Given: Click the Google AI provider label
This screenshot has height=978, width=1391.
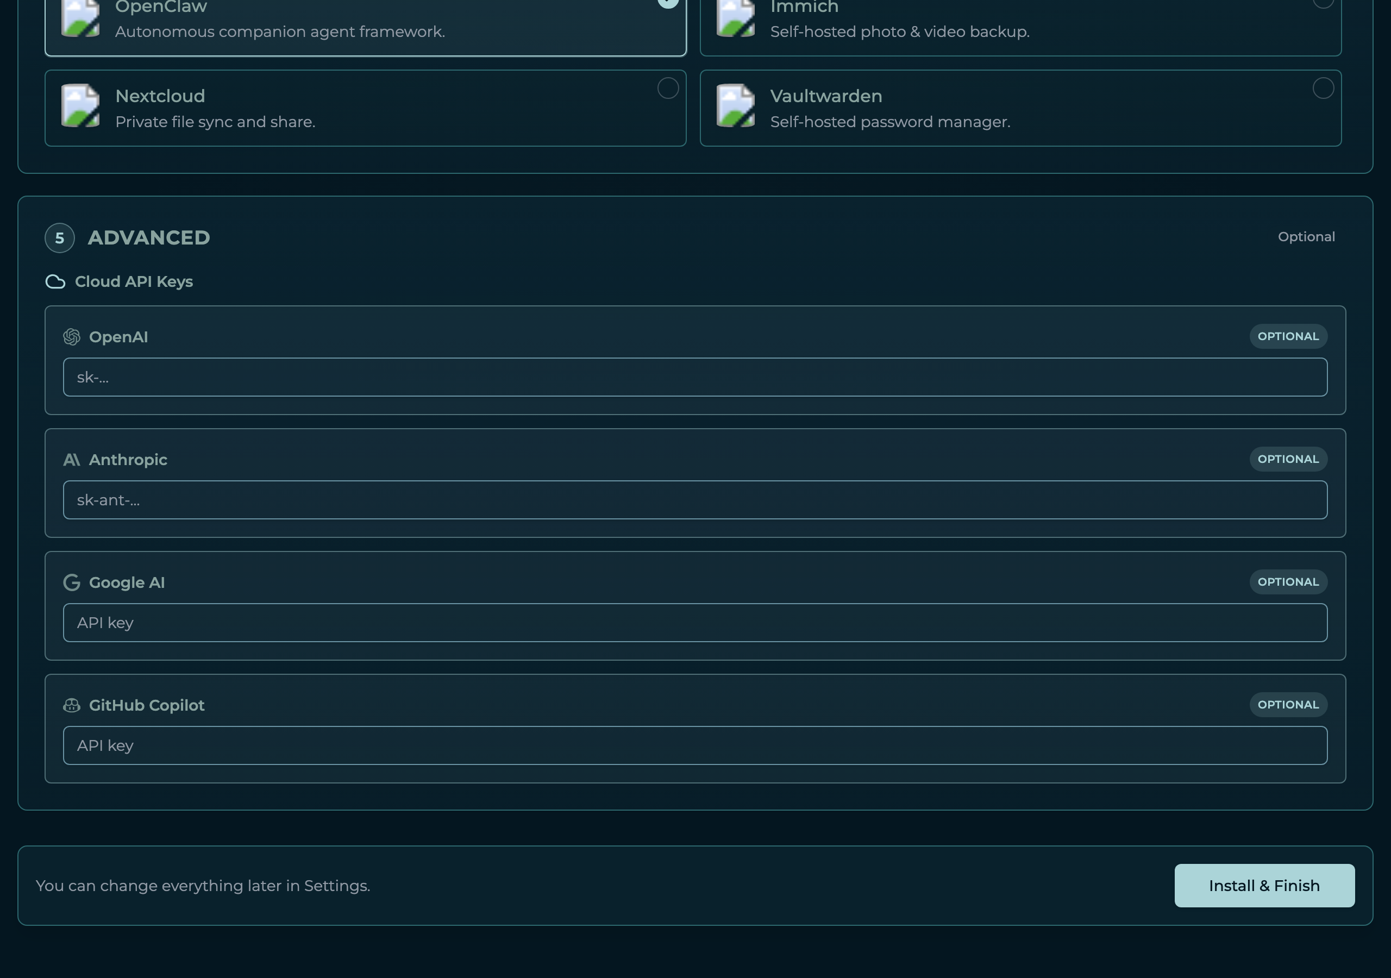Looking at the screenshot, I should coord(127,582).
